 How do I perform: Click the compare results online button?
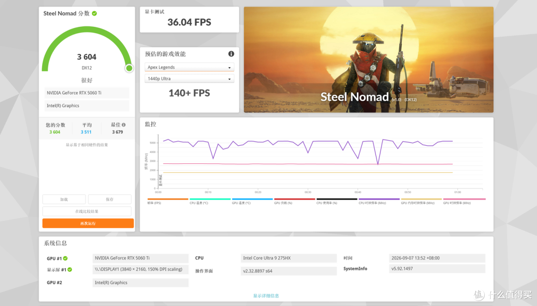click(x=87, y=211)
